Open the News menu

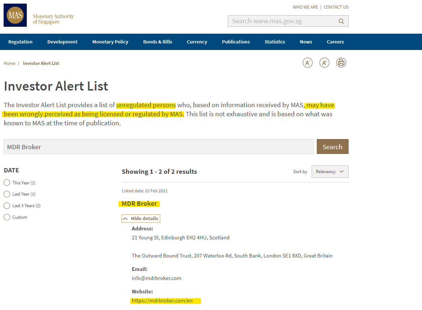(x=306, y=42)
